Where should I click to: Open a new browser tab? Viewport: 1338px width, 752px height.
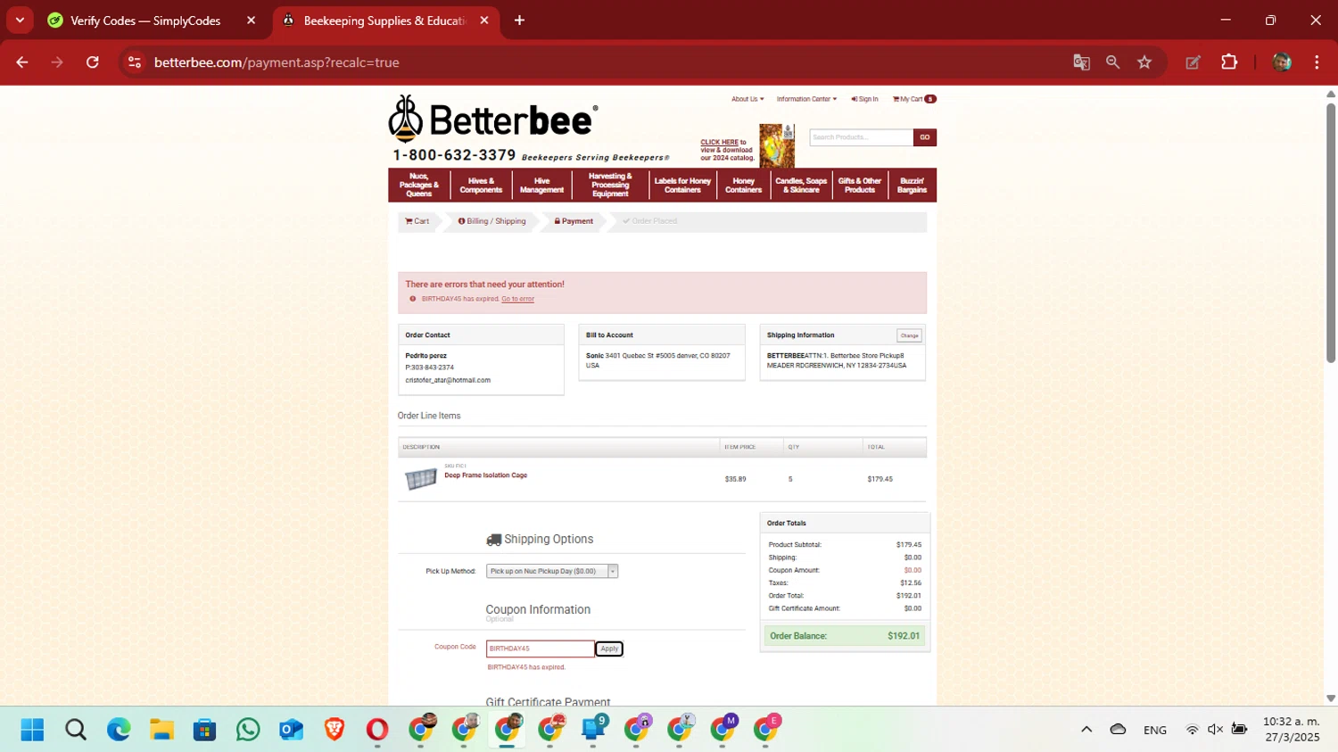click(x=519, y=21)
